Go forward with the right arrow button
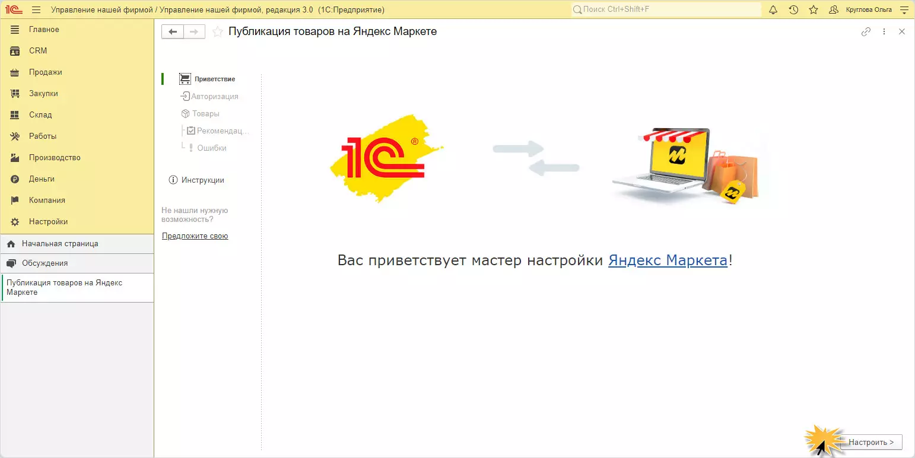 (x=195, y=32)
